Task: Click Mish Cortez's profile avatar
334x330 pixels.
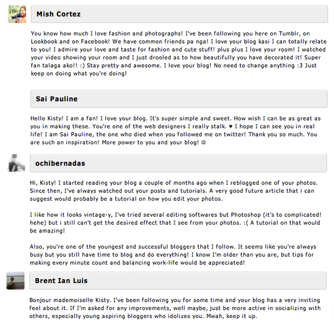Action: [17, 14]
